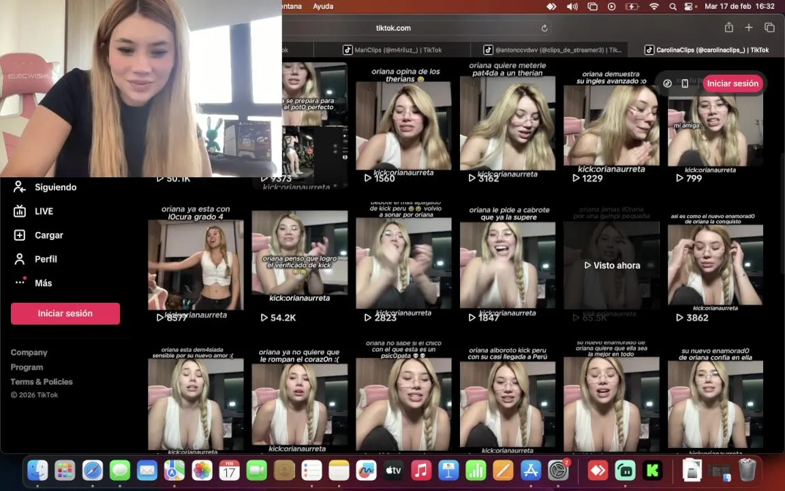Click the Now Playing menu bar icon
This screenshot has height=491, width=785.
(612, 7)
